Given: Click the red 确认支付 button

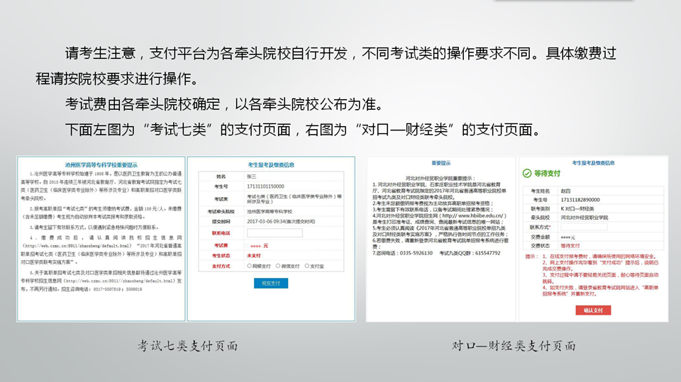Looking at the screenshot, I should (x=593, y=310).
